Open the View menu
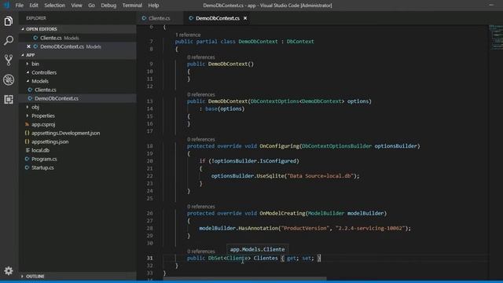Image resolution: width=503 pixels, height=283 pixels. pos(76,6)
